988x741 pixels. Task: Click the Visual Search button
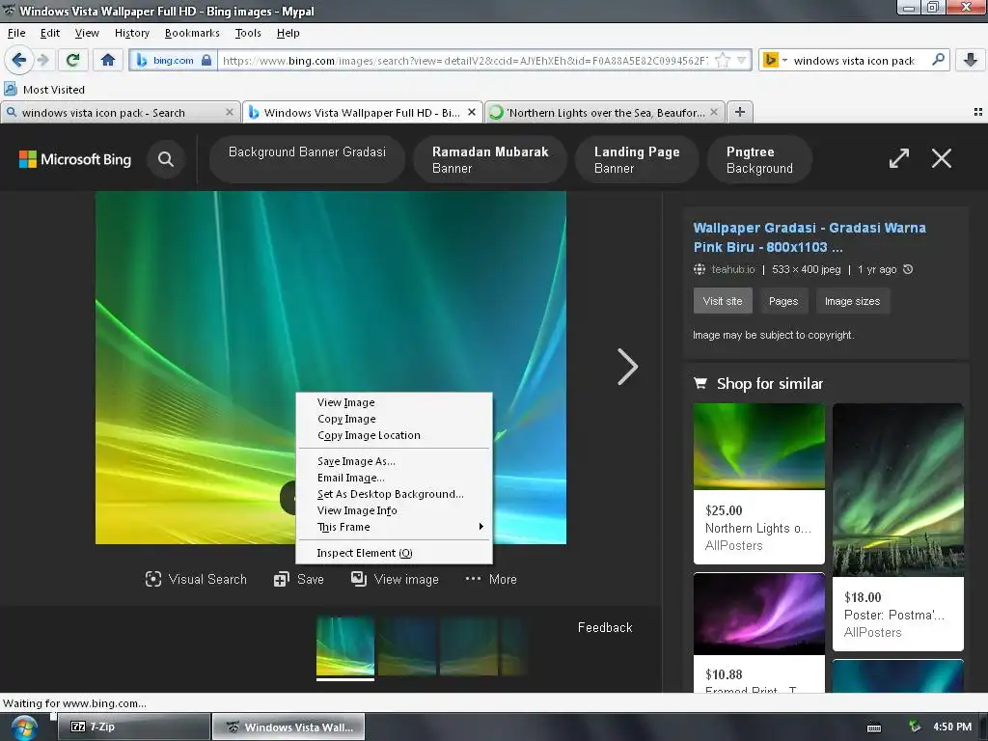(x=196, y=579)
